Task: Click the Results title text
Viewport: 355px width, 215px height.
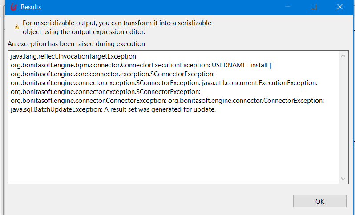Action: tap(31, 7)
